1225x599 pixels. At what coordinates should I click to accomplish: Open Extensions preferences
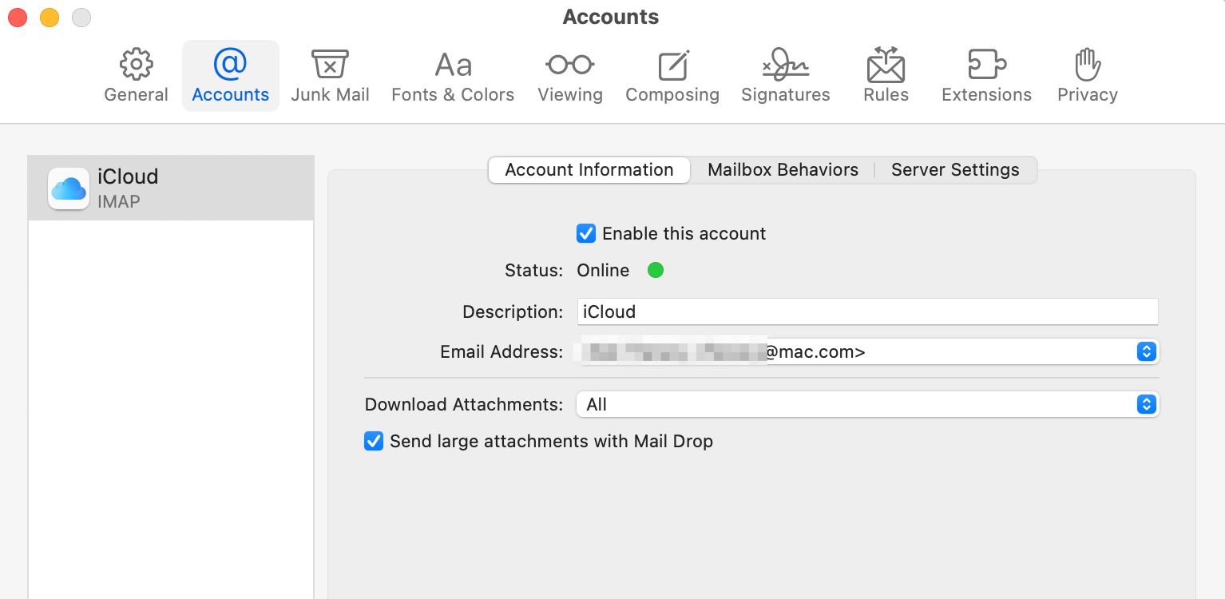tap(986, 76)
